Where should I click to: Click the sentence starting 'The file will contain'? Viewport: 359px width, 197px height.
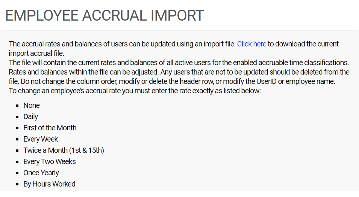tap(179, 63)
